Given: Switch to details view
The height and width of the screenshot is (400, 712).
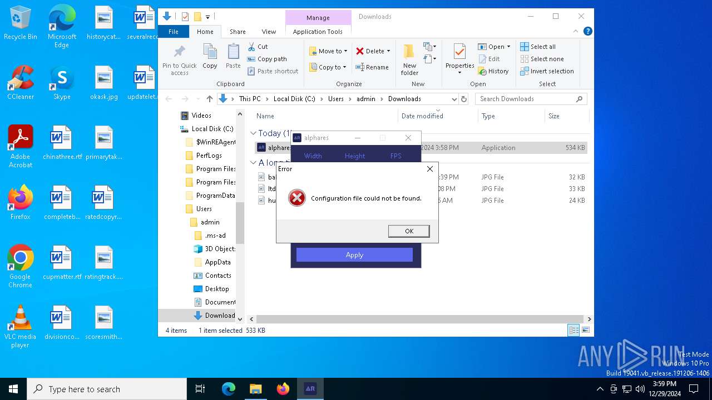Looking at the screenshot, I should click(x=573, y=331).
